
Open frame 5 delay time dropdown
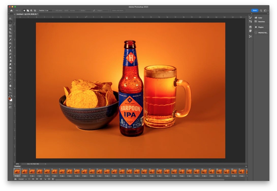47,176
